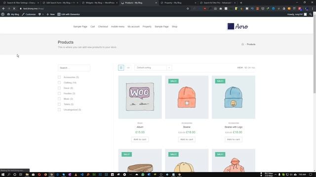Open the orange Beanie product thumbnail
The width and height of the screenshot is (316, 177).
pyautogui.click(x=187, y=97)
